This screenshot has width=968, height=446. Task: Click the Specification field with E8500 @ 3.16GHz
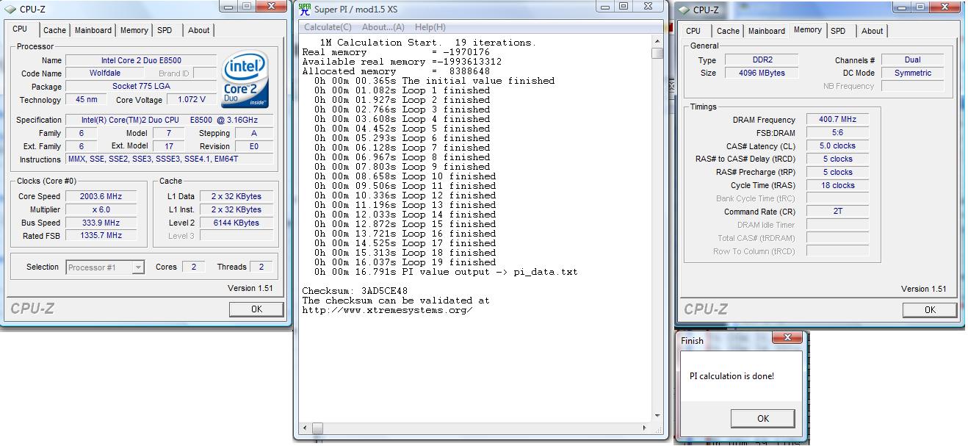[x=169, y=120]
